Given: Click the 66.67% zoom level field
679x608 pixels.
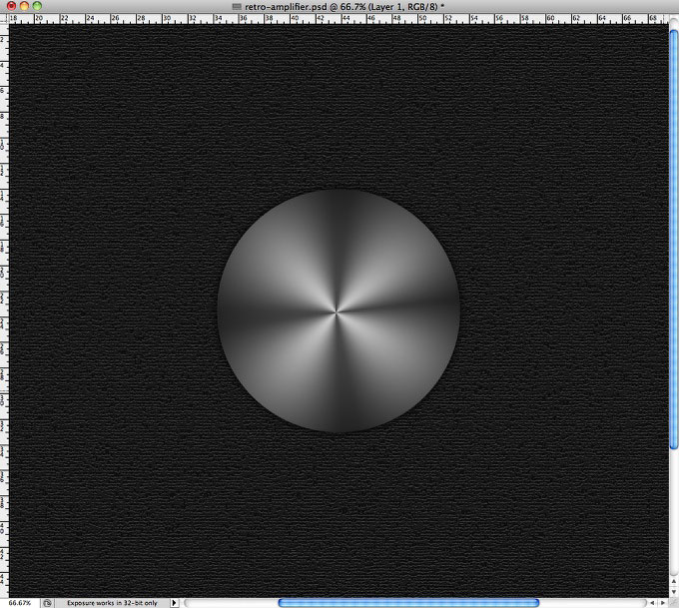Looking at the screenshot, I should 20,603.
